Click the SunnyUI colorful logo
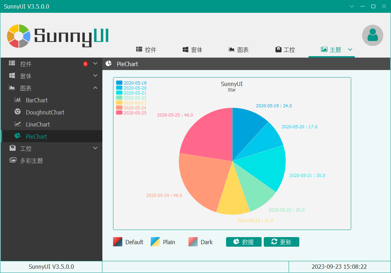The height and width of the screenshot is (273, 391). (19, 36)
